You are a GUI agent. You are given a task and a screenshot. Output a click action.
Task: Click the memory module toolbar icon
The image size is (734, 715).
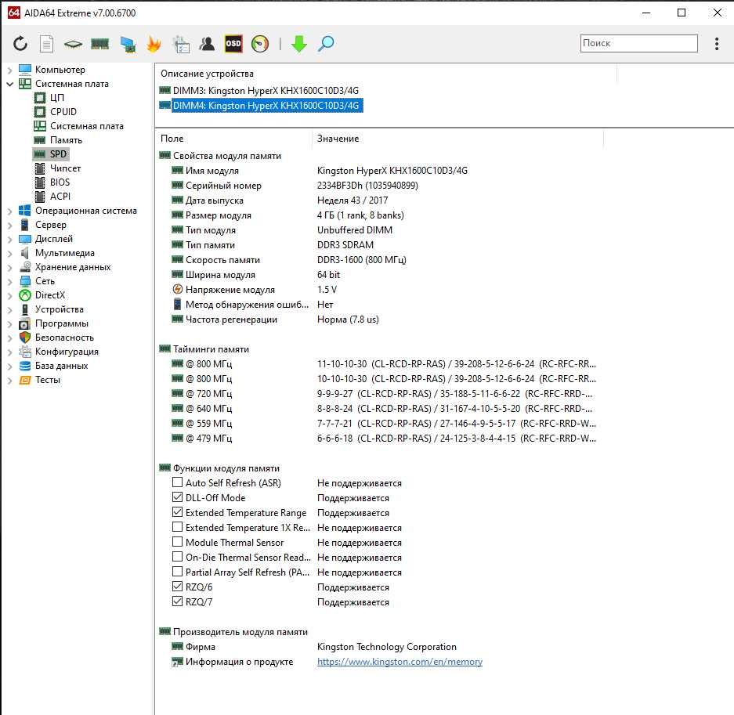point(99,44)
